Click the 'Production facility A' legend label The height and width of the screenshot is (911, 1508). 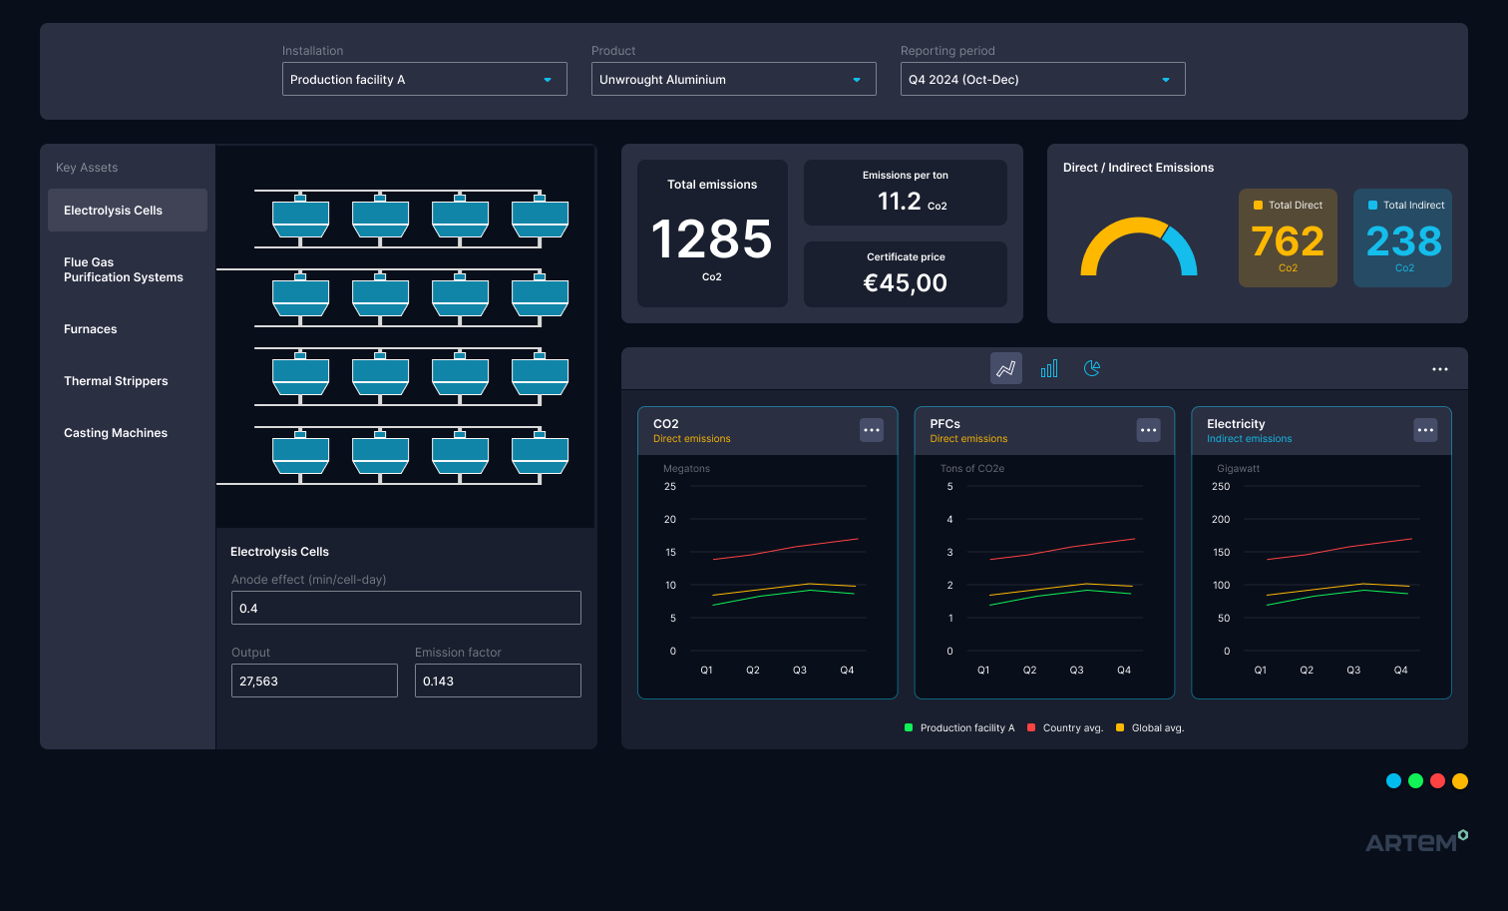pyautogui.click(x=967, y=728)
